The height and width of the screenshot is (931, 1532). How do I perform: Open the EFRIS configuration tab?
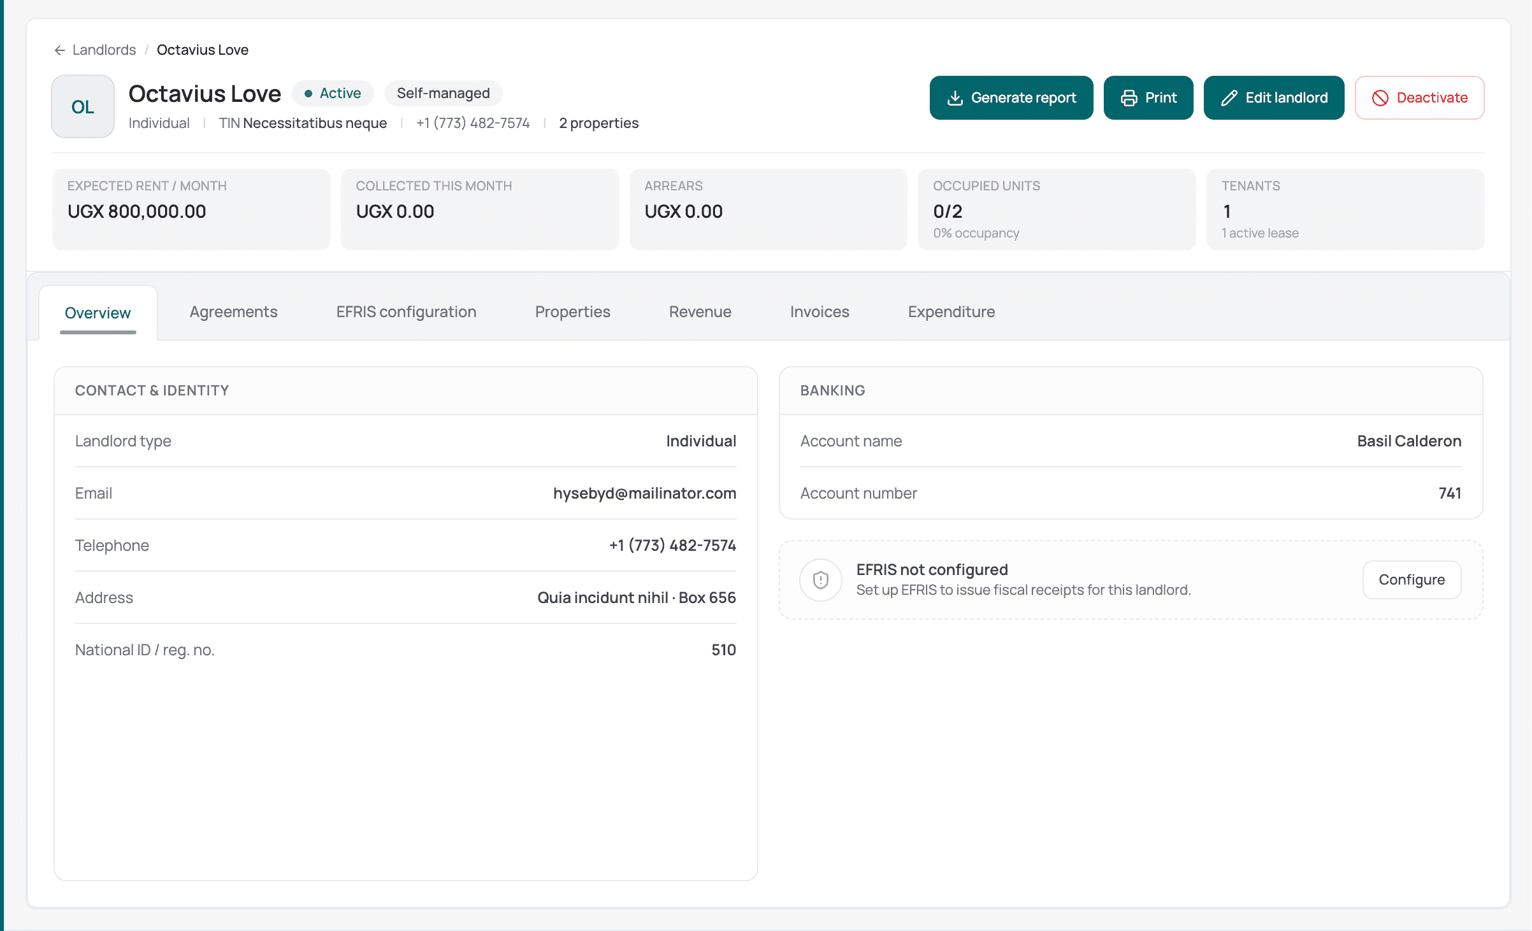(x=407, y=312)
